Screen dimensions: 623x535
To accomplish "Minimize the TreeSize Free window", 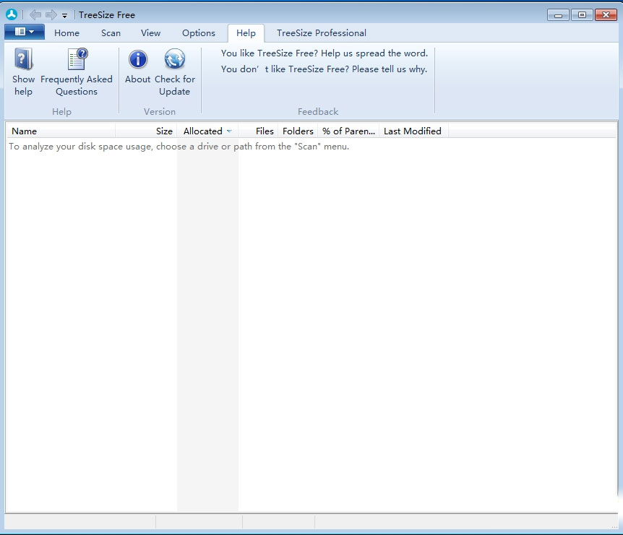I will pos(558,15).
